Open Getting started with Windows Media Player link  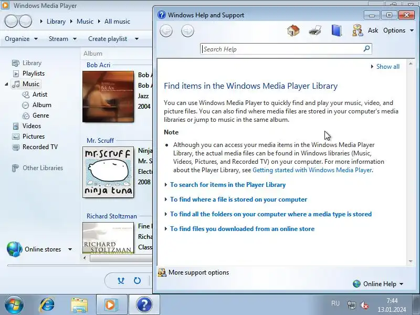point(312,170)
